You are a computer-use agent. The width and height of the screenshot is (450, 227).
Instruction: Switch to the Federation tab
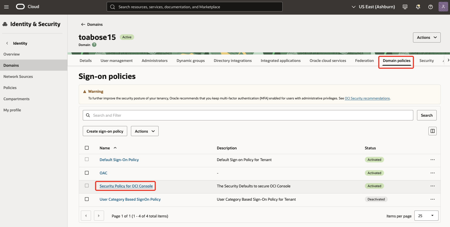(364, 61)
